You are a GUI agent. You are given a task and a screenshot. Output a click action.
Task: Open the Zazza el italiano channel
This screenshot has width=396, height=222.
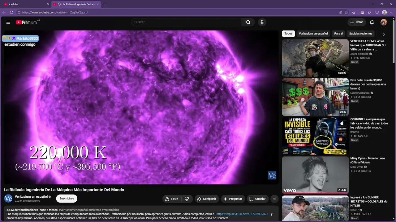(359, 54)
